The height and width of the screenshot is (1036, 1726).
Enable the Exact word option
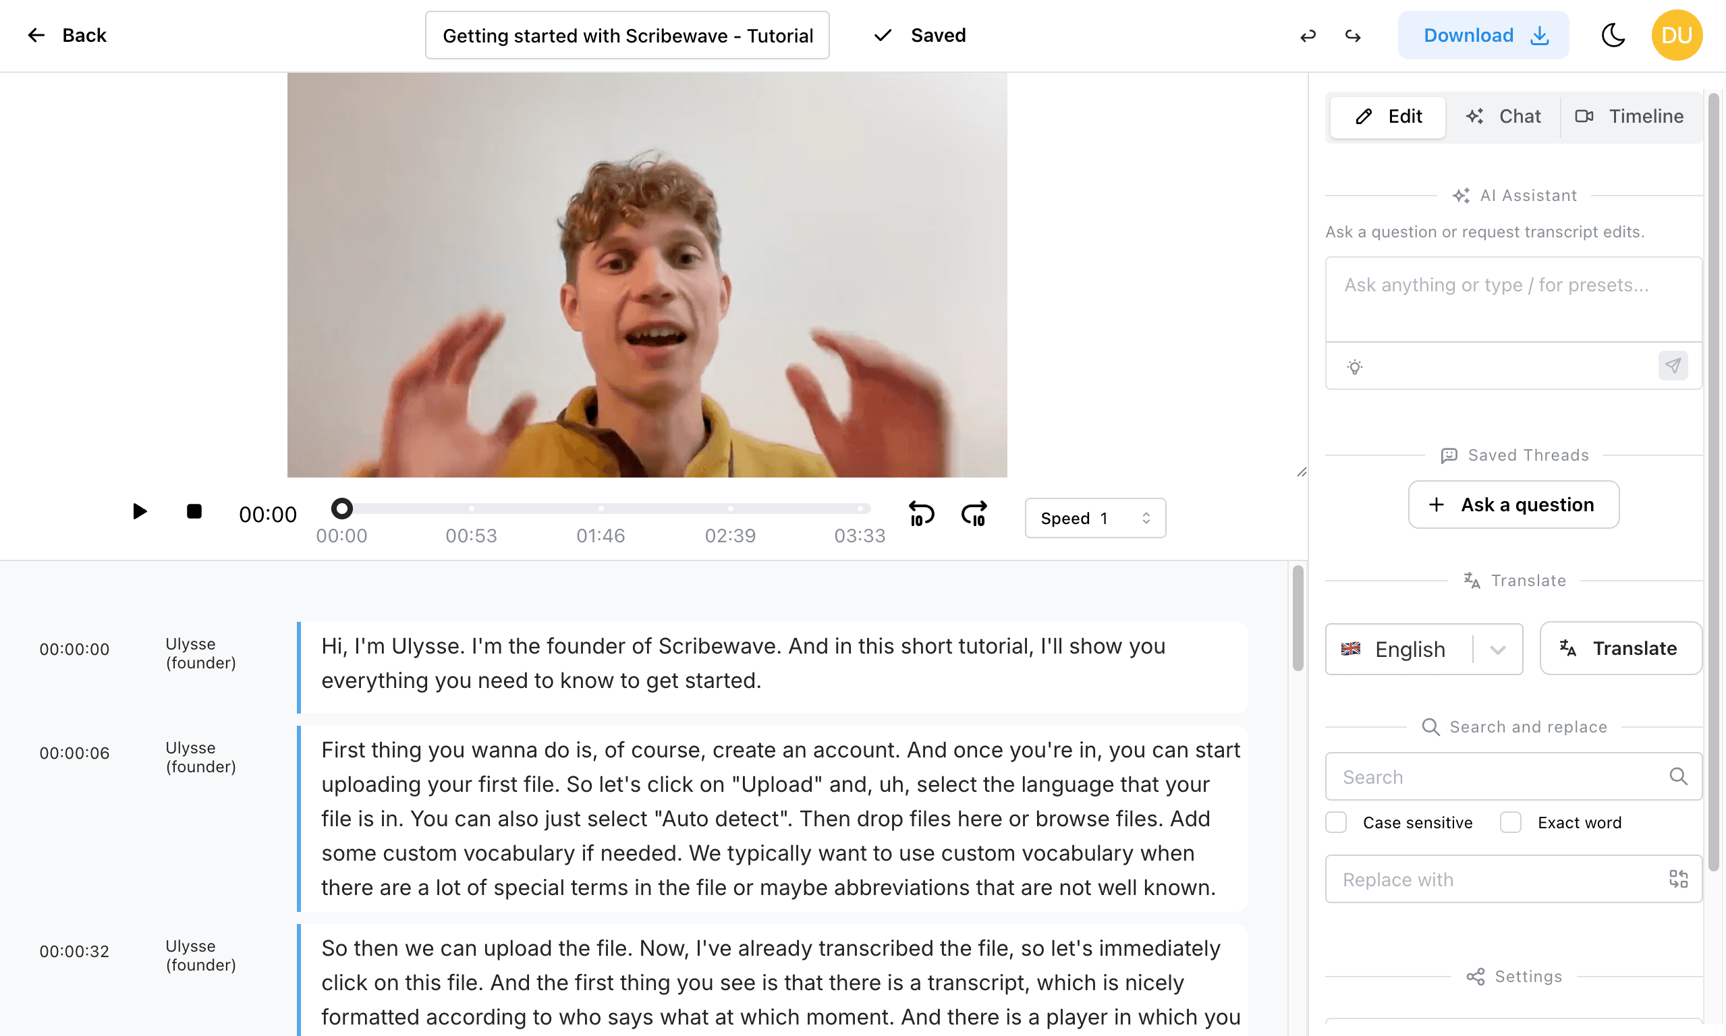[x=1510, y=822]
